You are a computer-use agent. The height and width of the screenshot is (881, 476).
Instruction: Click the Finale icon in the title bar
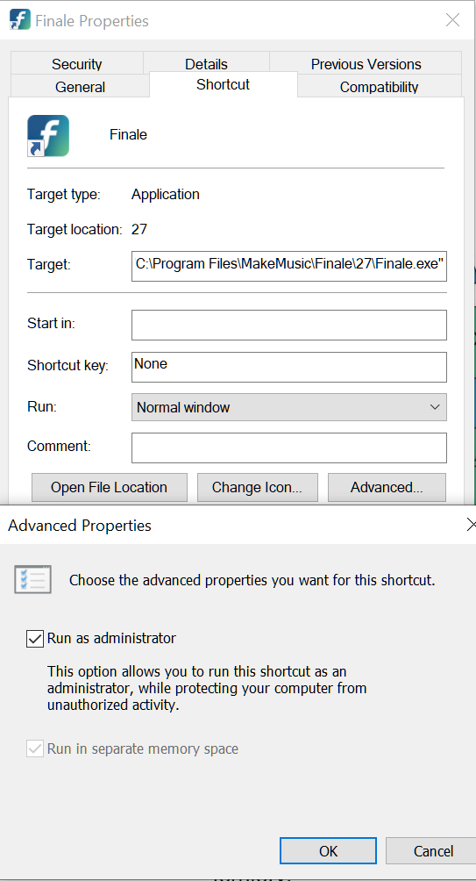pyautogui.click(x=19, y=19)
